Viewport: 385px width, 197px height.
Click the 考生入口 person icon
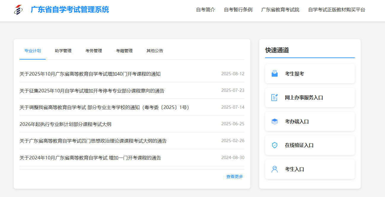coord(275,169)
